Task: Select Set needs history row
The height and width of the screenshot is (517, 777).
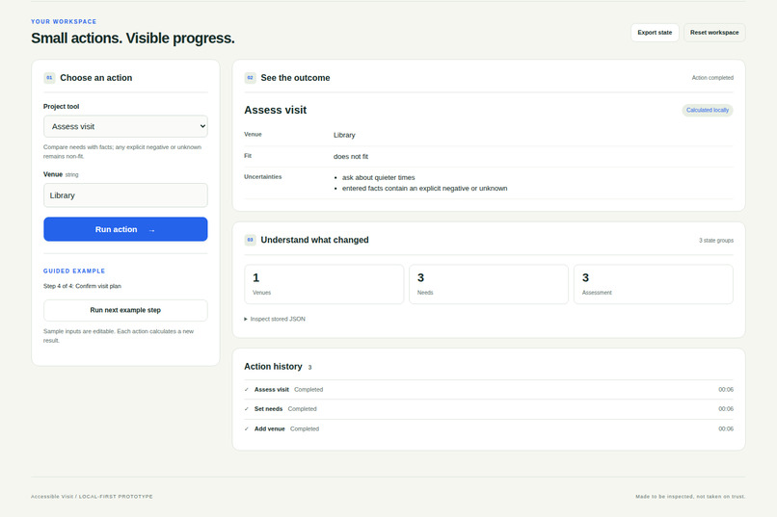Action: point(489,409)
